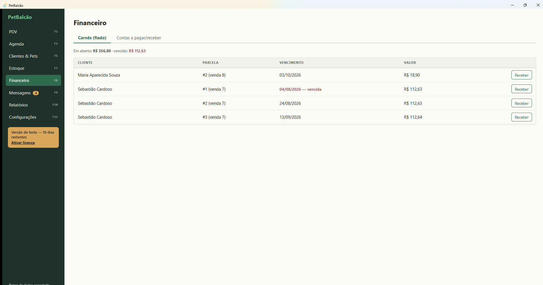Click the PetBalcão app icon in title bar
Image resolution: width=543 pixels, height=285 pixels.
click(5, 5)
